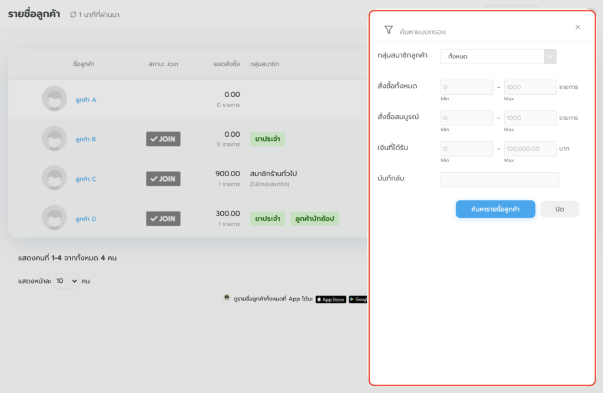This screenshot has width=603, height=393.
Task: Click the funnel filter icon in panel header
Action: coord(388,29)
